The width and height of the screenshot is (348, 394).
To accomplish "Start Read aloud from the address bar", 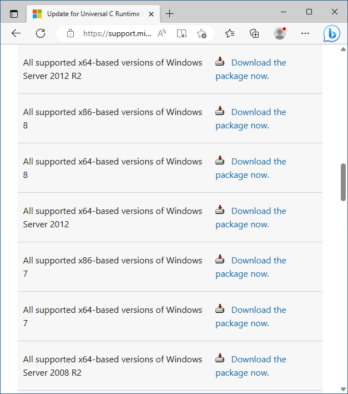I will click(162, 33).
